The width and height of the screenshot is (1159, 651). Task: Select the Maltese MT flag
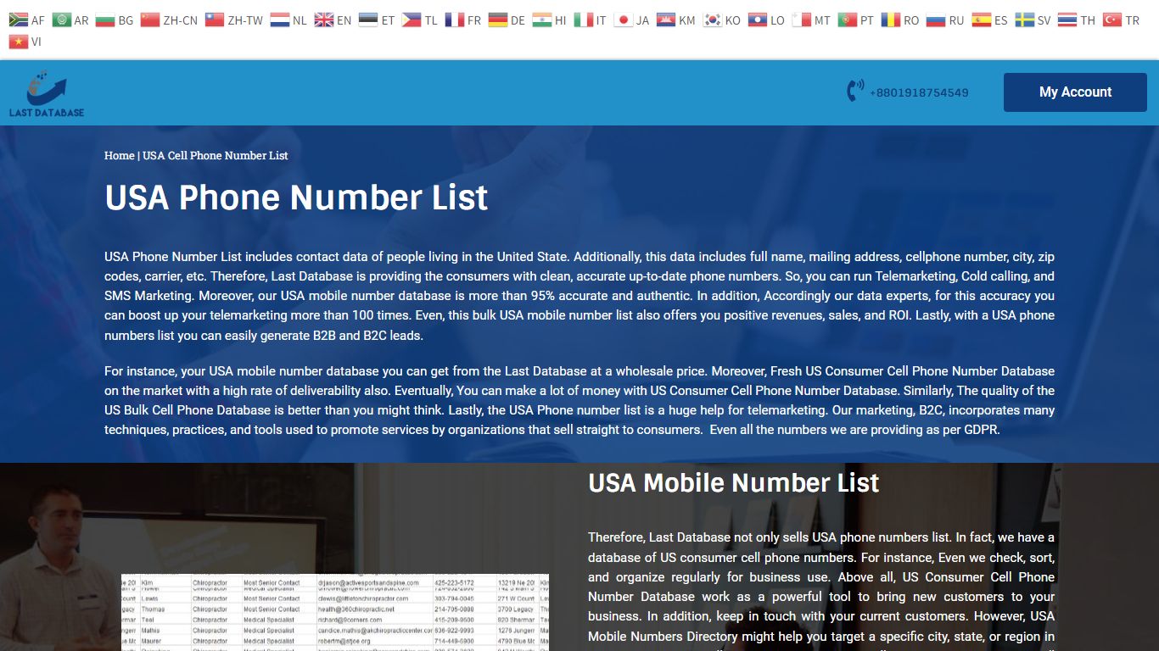pyautogui.click(x=811, y=20)
